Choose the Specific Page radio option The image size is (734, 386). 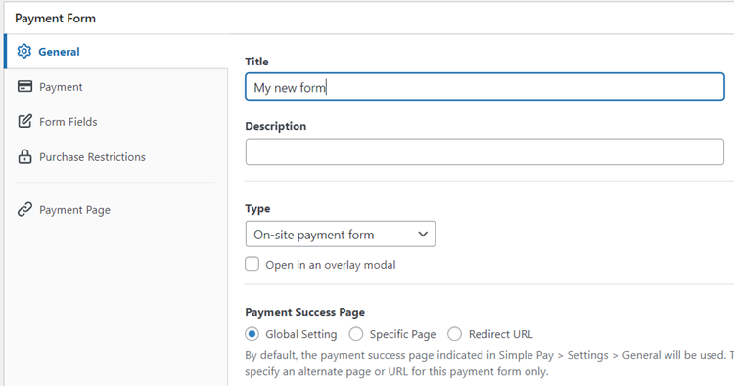[x=356, y=334]
